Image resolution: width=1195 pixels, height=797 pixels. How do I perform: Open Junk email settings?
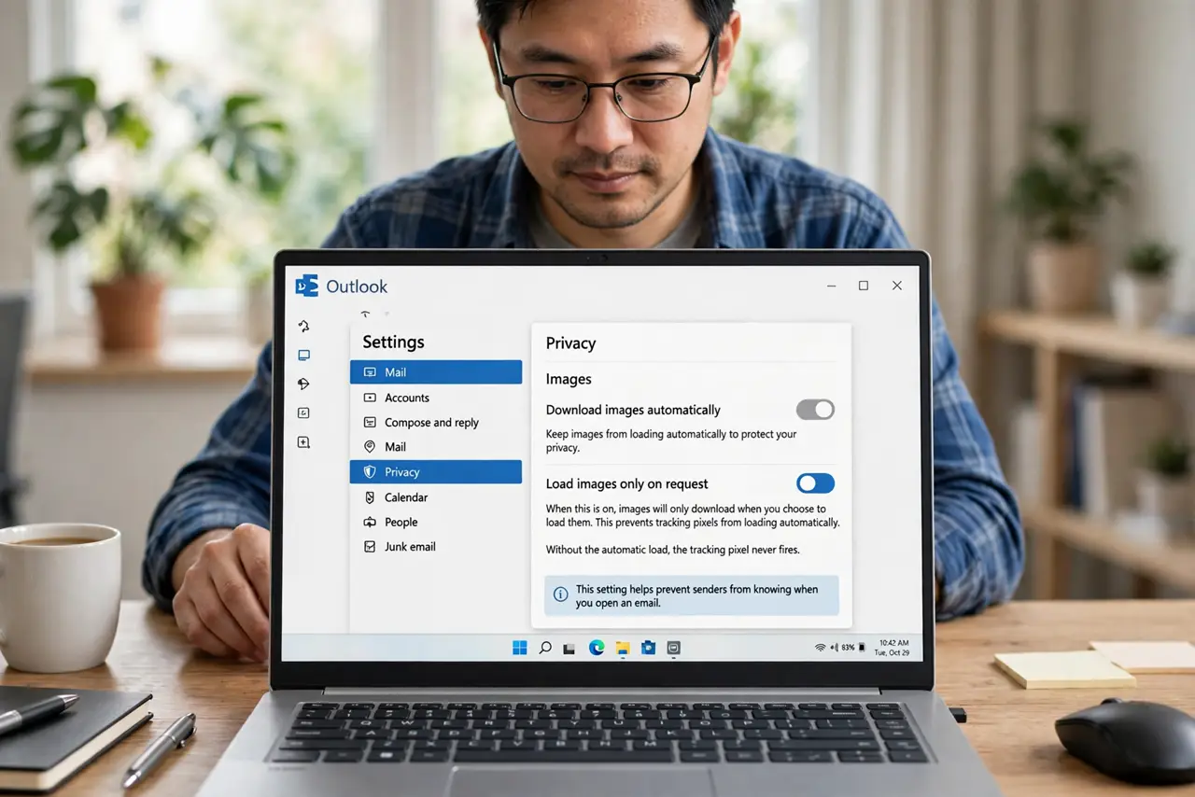[436, 547]
